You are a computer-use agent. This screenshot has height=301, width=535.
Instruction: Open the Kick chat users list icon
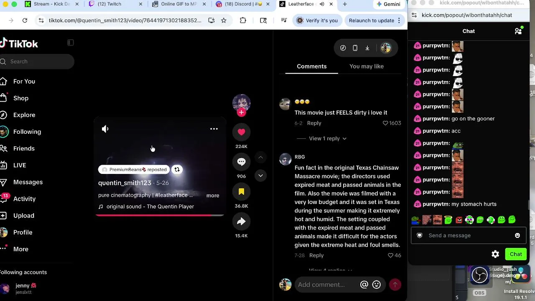[518, 31]
